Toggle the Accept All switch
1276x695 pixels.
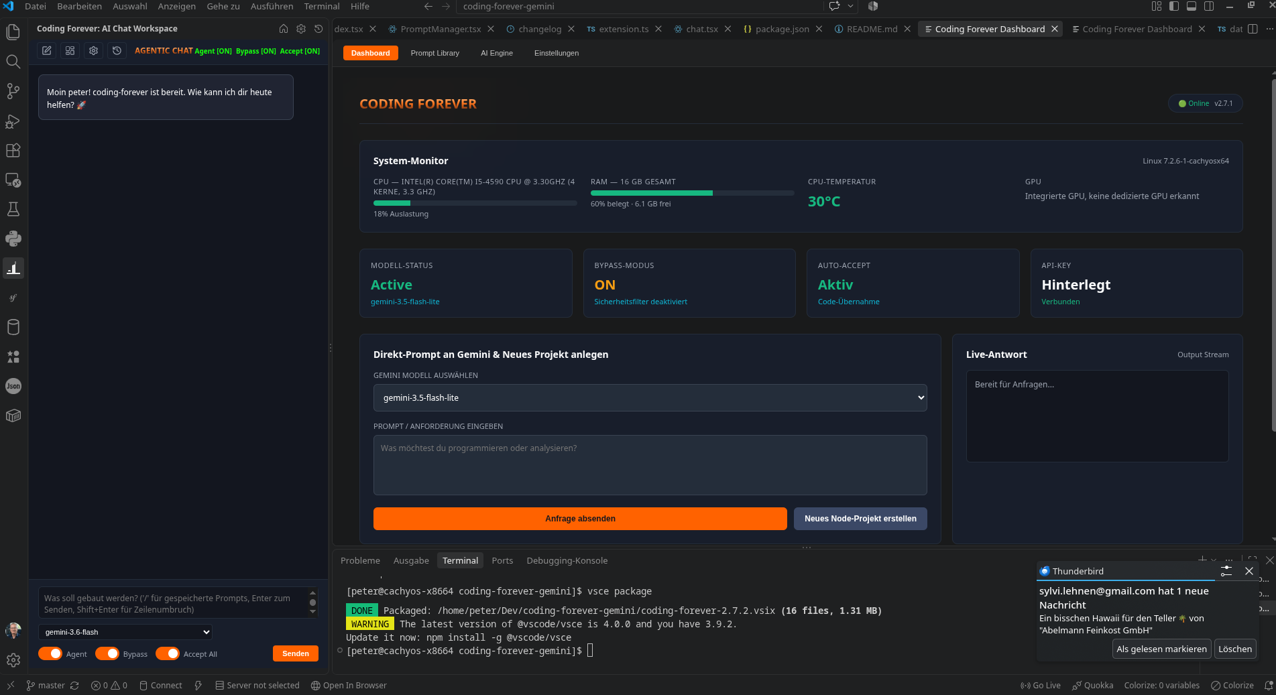pos(168,653)
